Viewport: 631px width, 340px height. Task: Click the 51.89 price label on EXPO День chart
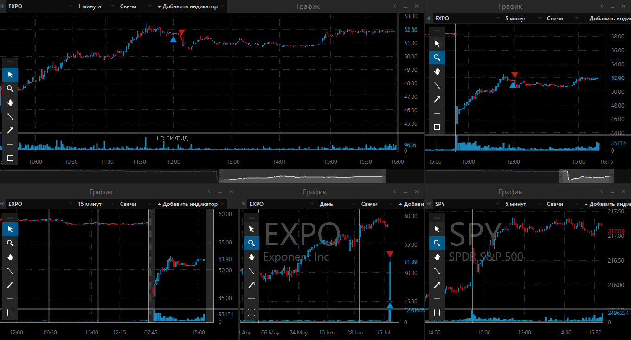tap(411, 262)
